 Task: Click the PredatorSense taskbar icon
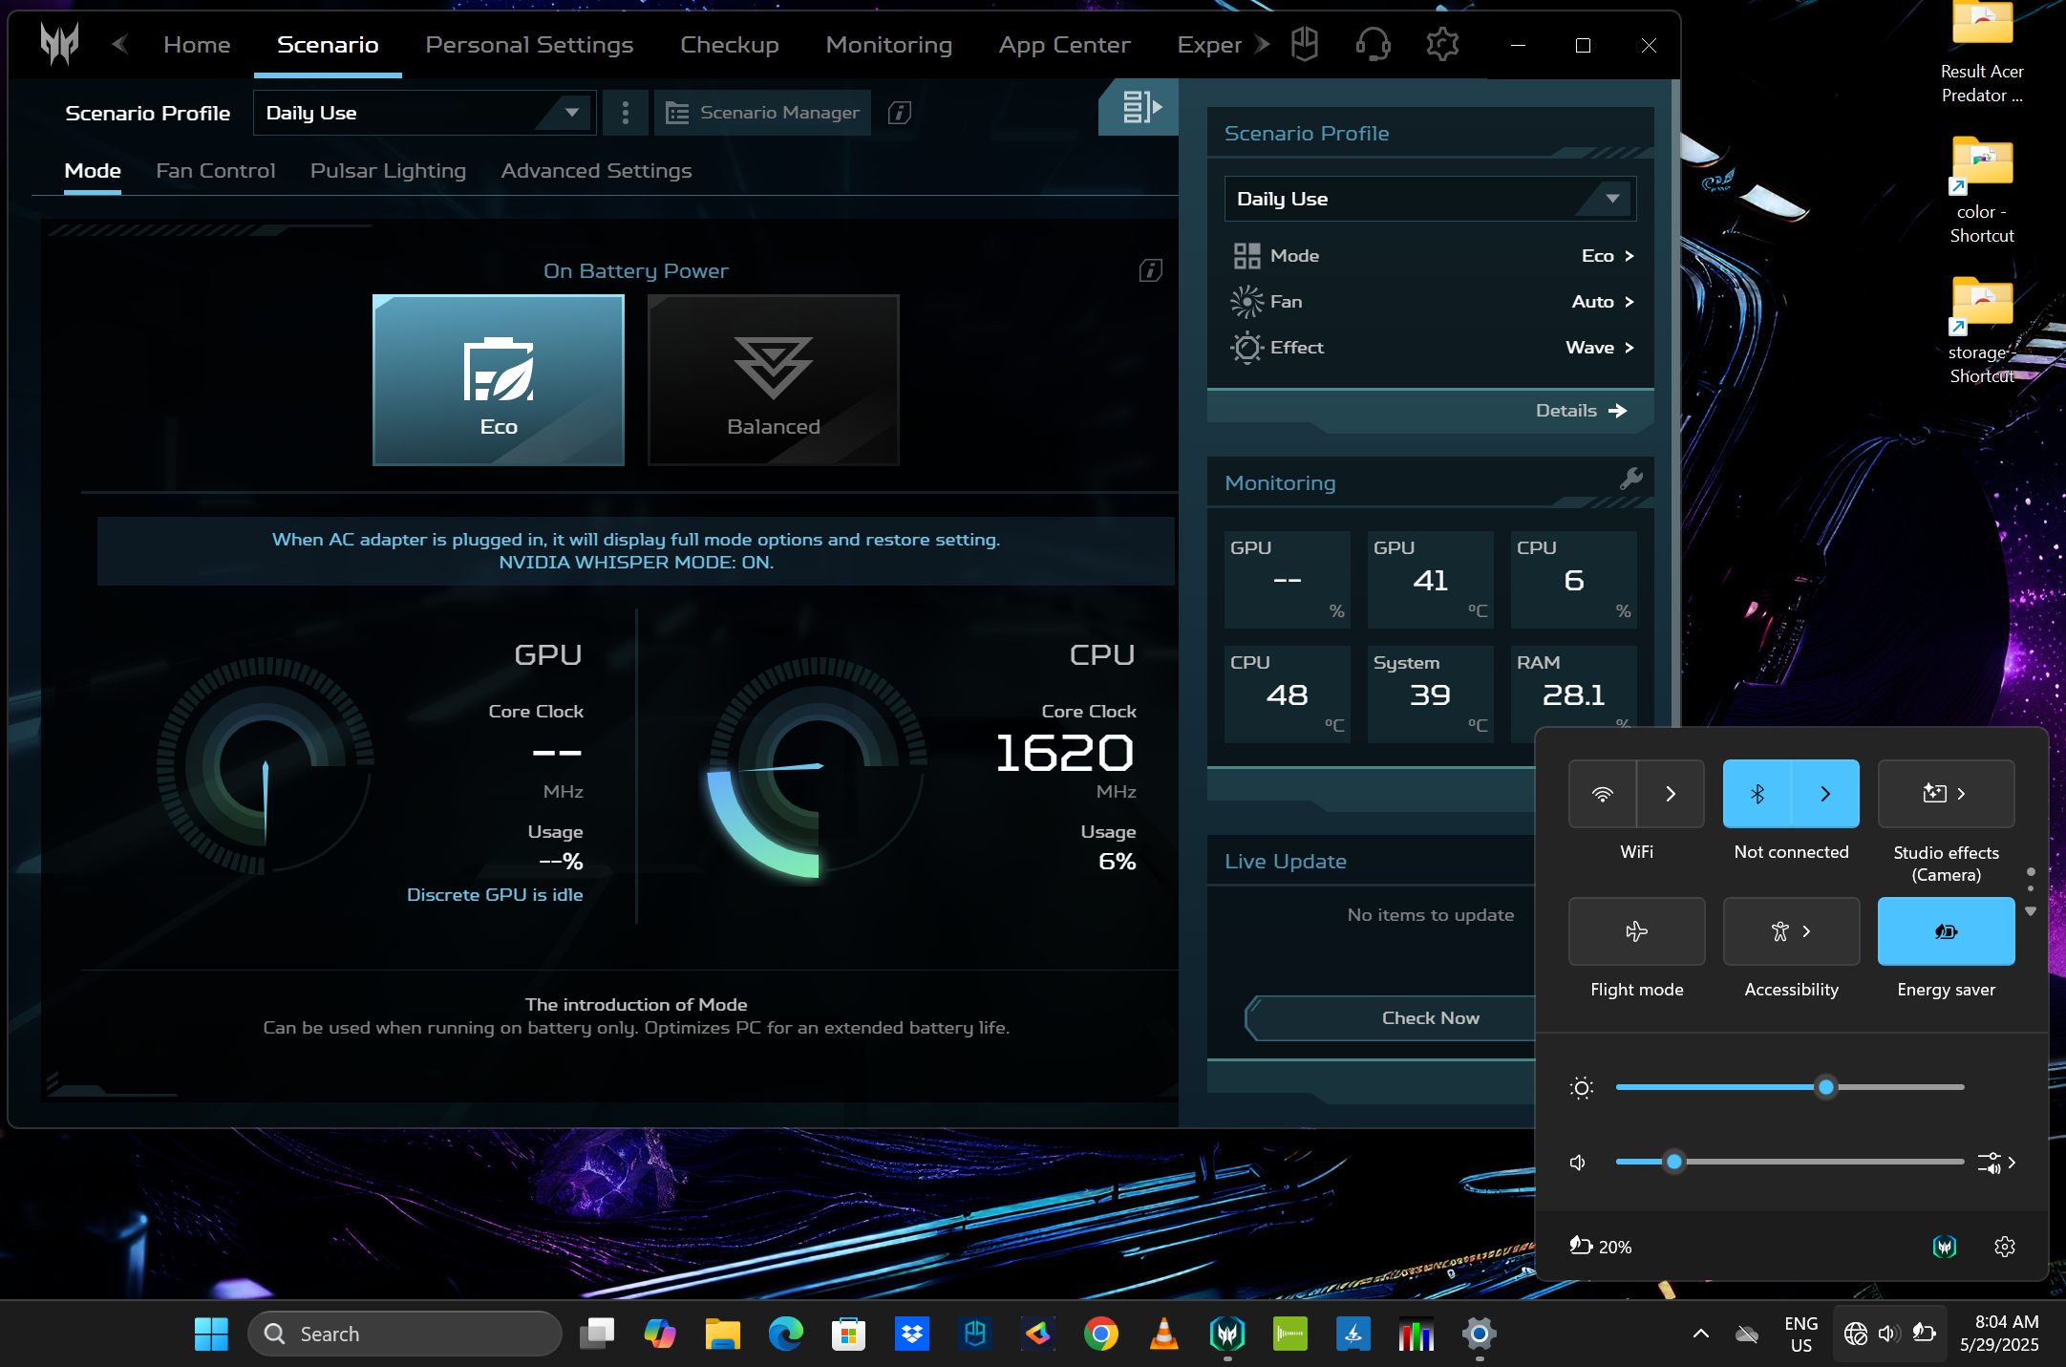pos(1227,1334)
